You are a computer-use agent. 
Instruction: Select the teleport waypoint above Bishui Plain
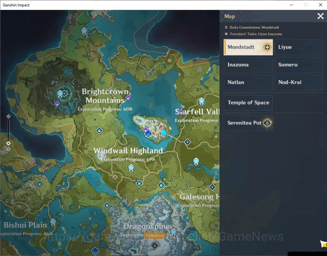click(40, 184)
